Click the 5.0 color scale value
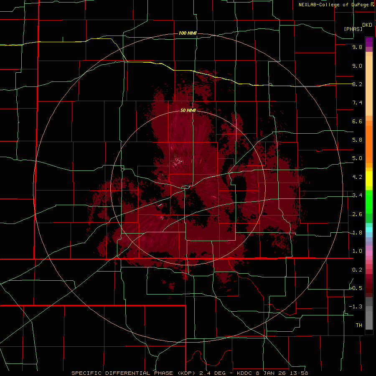Viewport: 376px width, 376px height. click(x=357, y=158)
